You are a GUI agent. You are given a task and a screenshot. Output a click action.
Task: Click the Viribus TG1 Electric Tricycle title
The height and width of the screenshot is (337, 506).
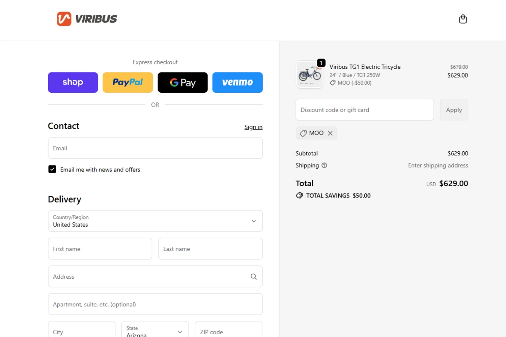[x=365, y=67]
